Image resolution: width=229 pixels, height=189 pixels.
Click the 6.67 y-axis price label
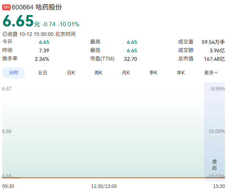pos(7,89)
